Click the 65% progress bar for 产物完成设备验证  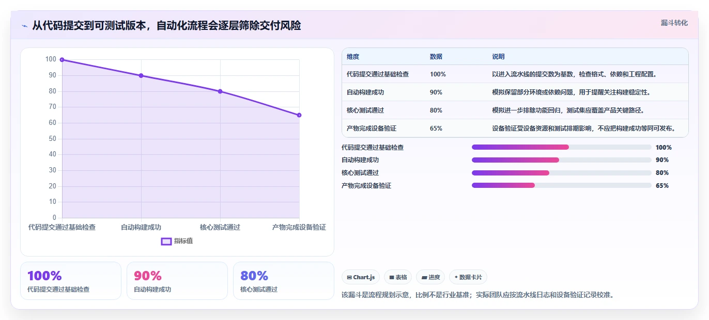(x=562, y=185)
